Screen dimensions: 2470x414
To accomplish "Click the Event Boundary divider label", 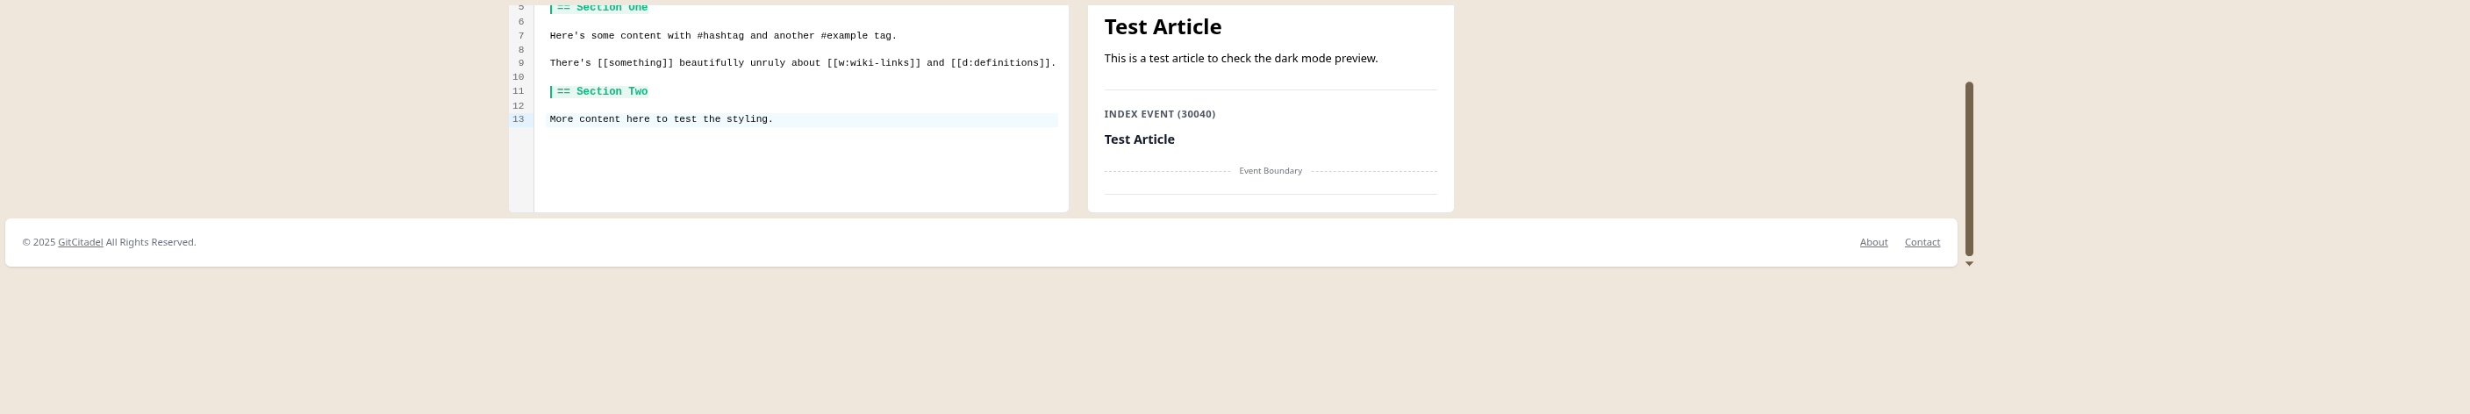I will [1270, 172].
